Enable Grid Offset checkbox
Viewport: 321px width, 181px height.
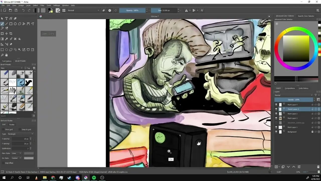click(x=3, y=163)
